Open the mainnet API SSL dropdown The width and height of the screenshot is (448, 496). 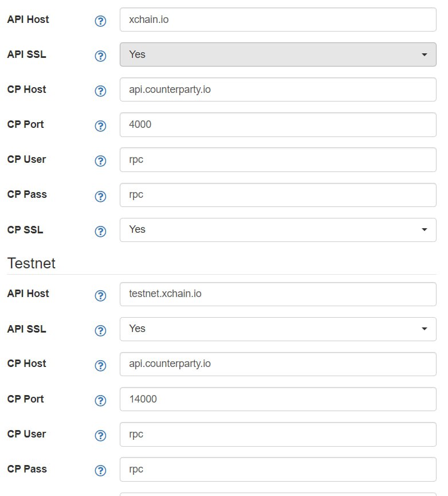click(278, 54)
